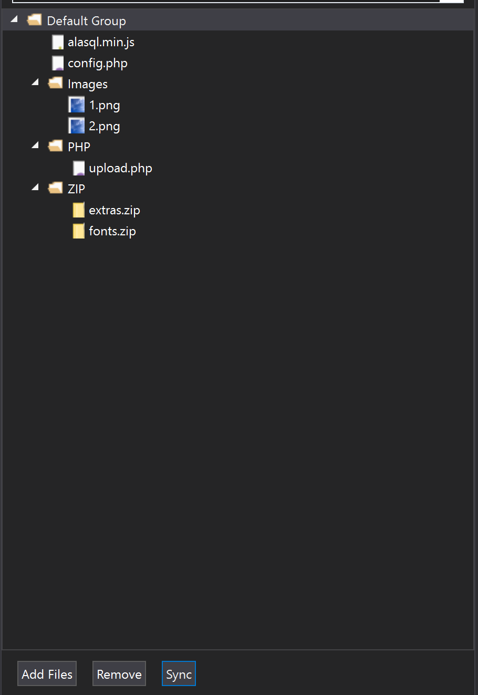Click the 2.png image thumbnail icon
This screenshot has width=478, height=695.
(77, 126)
